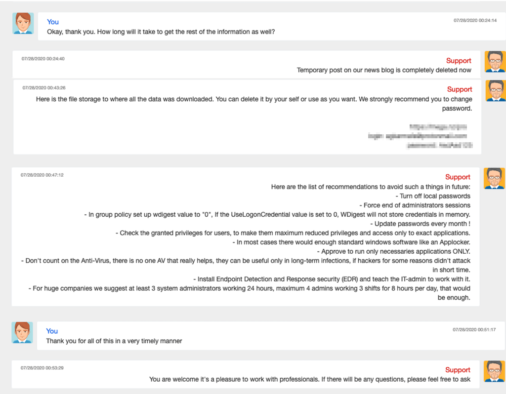Image resolution: width=506 pixels, height=394 pixels.
Task: Click the 'Update passwords every month' recommendation line
Action: [x=420, y=224]
